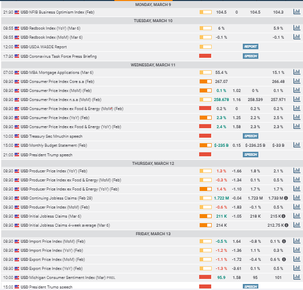The image size is (303, 290).
Task: Open chart icon for CPI ex Food & Energy (YoY)
Action: (x=296, y=127)
